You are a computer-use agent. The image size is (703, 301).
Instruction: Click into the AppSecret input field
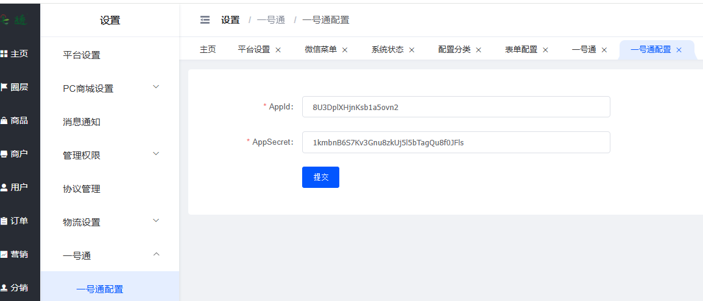(x=456, y=142)
